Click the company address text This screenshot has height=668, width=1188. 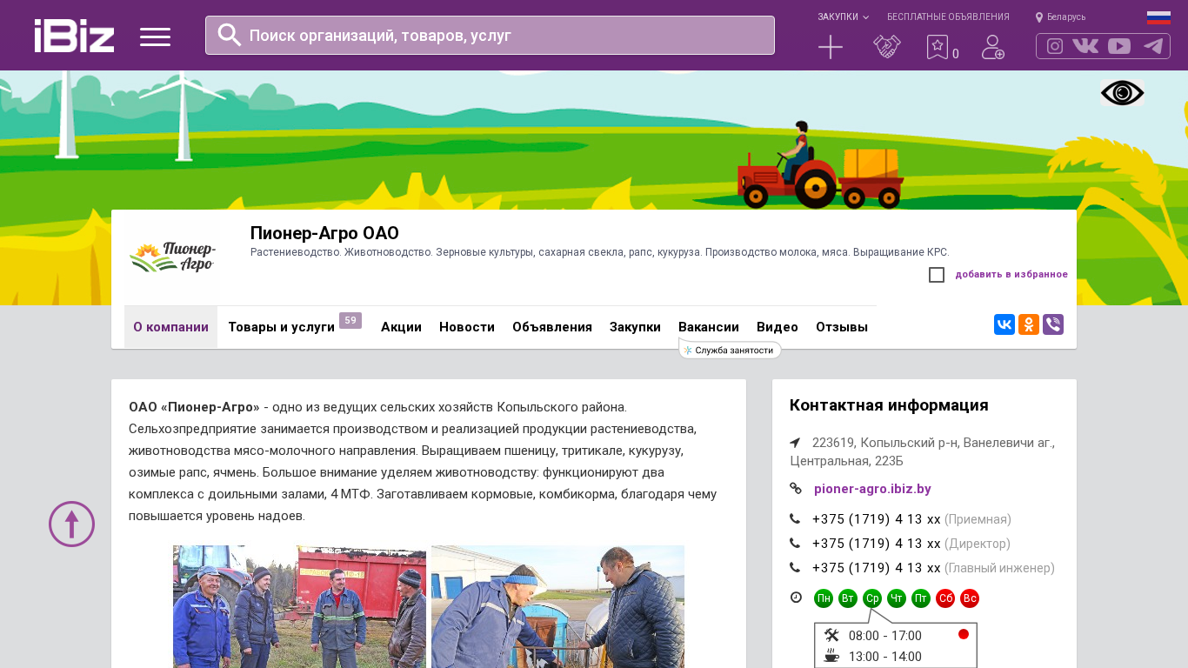coord(923,451)
